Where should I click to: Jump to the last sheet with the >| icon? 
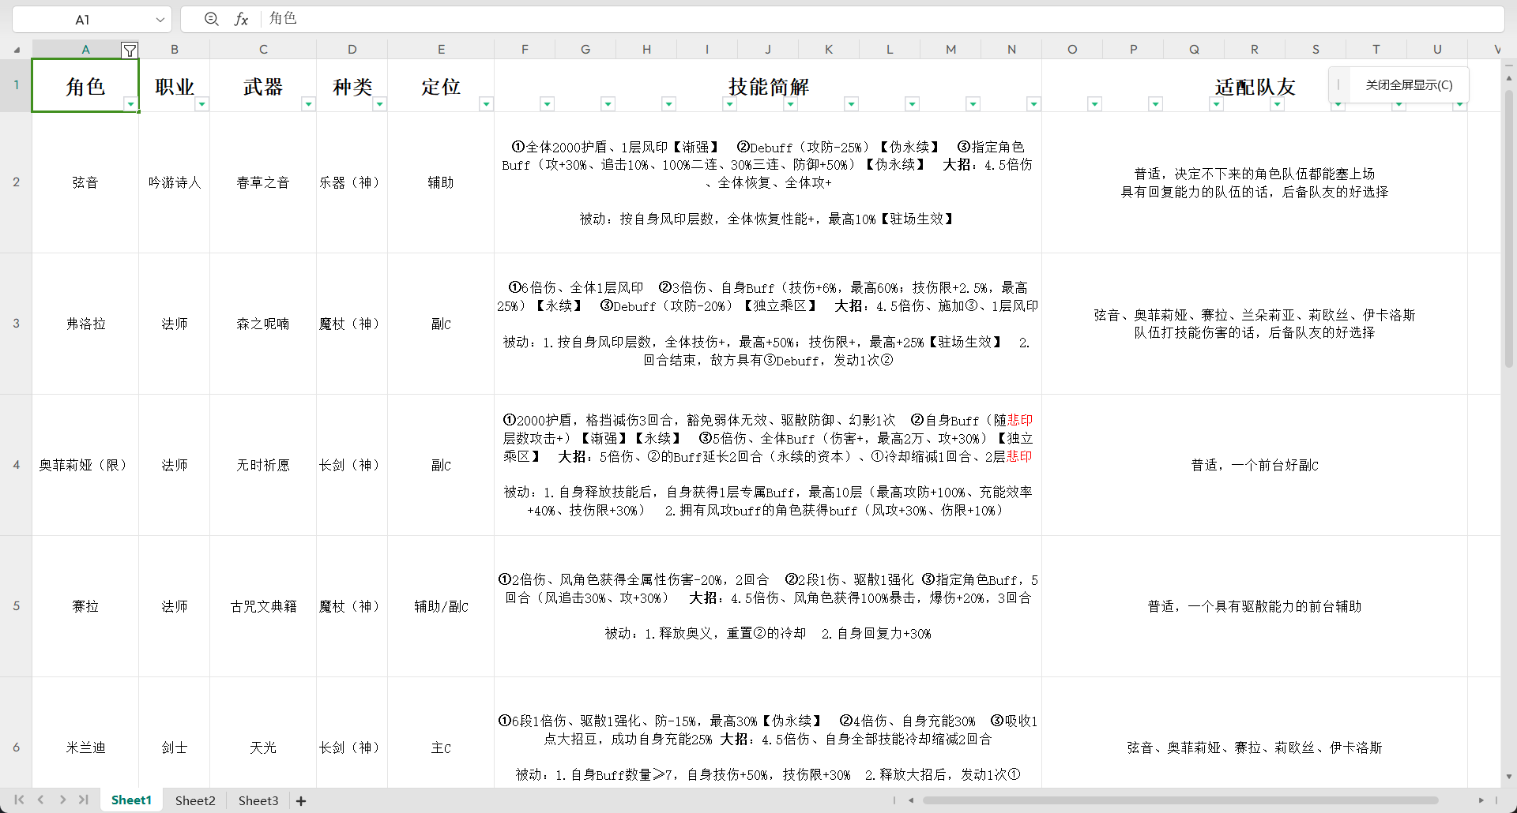tap(85, 800)
